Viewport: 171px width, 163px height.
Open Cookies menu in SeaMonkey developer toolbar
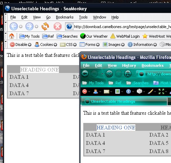pos(46,45)
